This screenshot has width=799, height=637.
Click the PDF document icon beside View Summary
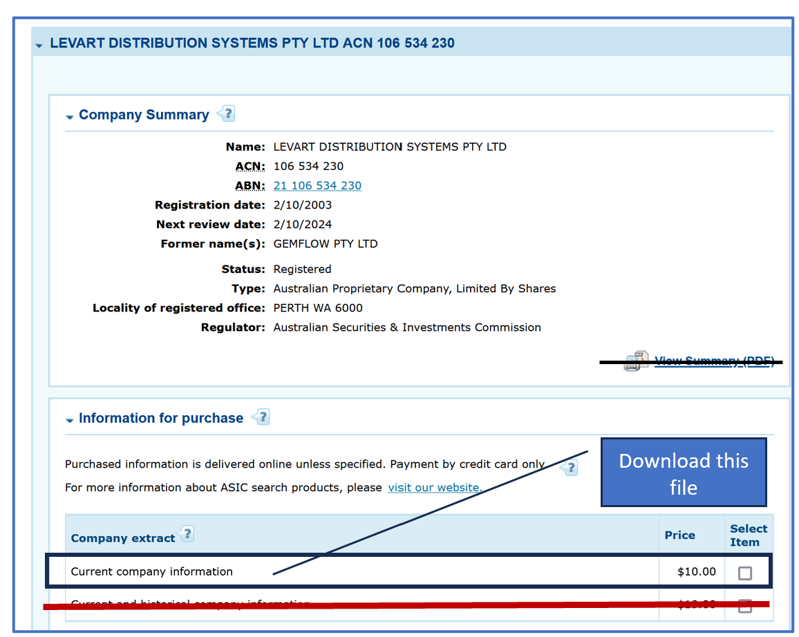pyautogui.click(x=636, y=361)
